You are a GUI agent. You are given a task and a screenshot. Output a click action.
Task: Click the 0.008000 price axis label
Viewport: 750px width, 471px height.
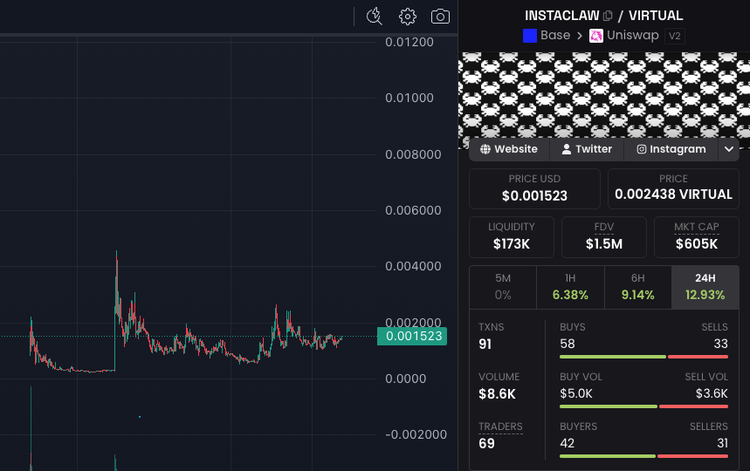pos(413,154)
